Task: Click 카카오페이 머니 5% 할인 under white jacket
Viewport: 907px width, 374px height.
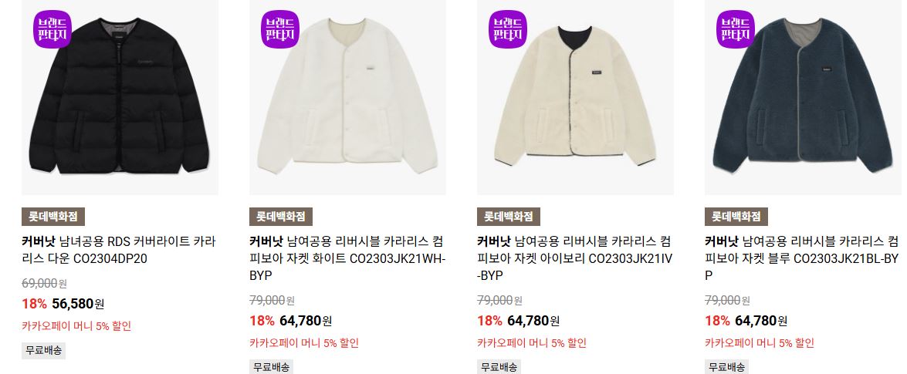Action: pyautogui.click(x=304, y=343)
